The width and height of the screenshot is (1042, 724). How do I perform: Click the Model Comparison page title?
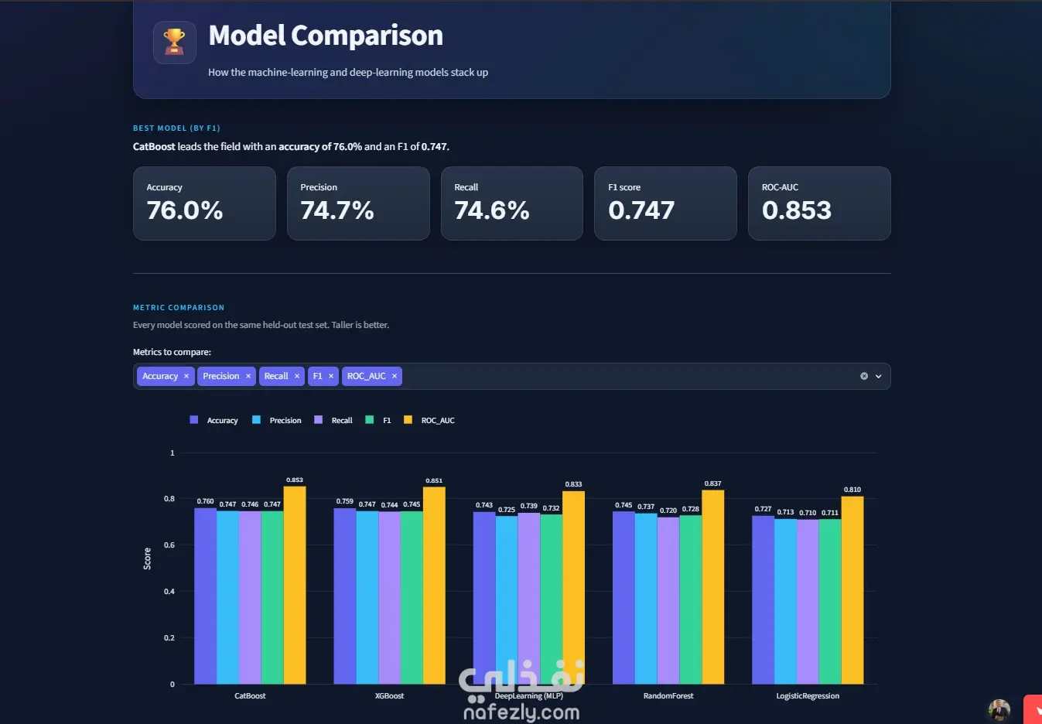point(326,36)
